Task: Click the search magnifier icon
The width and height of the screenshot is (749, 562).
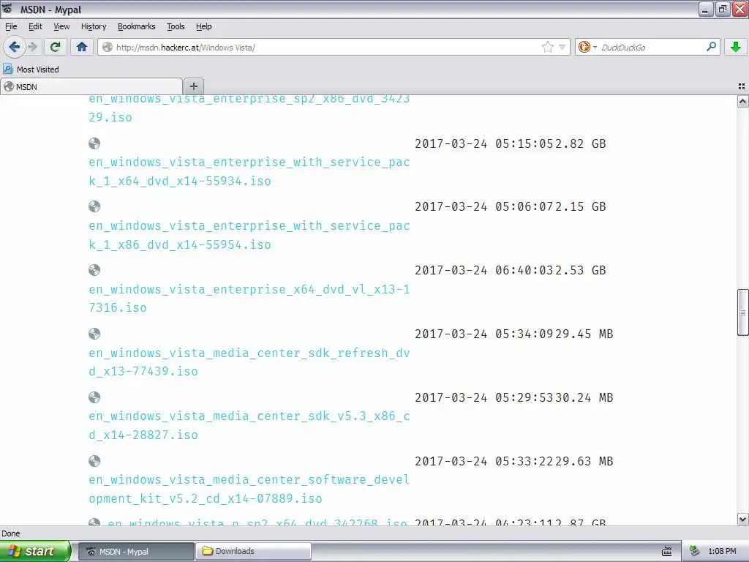Action: (711, 47)
